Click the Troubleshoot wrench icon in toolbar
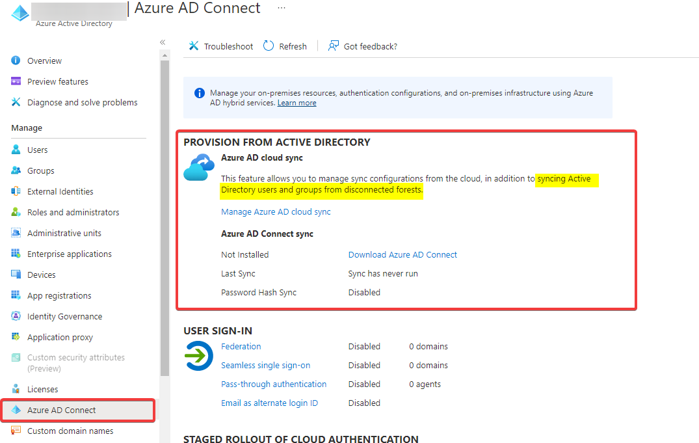699x443 pixels. point(194,46)
